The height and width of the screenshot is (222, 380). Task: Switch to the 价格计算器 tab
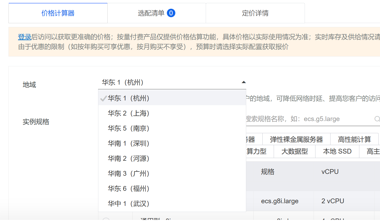[58, 13]
